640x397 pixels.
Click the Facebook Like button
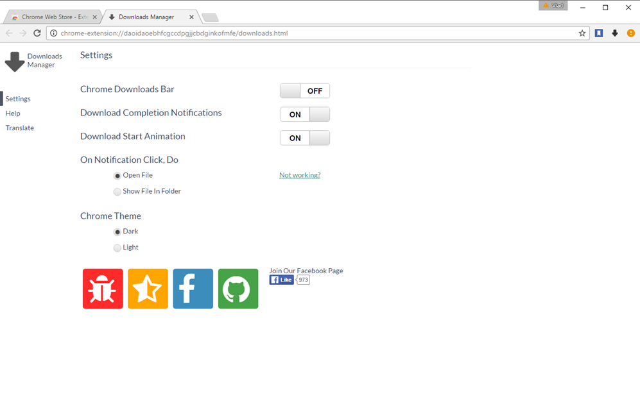281,280
